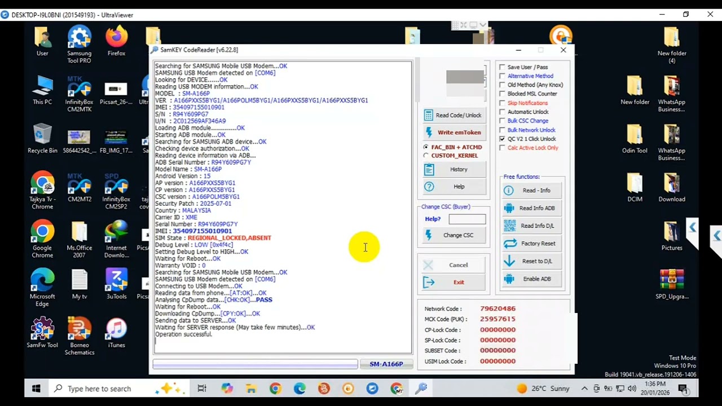Screen dimensions: 722x406
Task: Click the SamKEY Help button
Action: (454, 187)
